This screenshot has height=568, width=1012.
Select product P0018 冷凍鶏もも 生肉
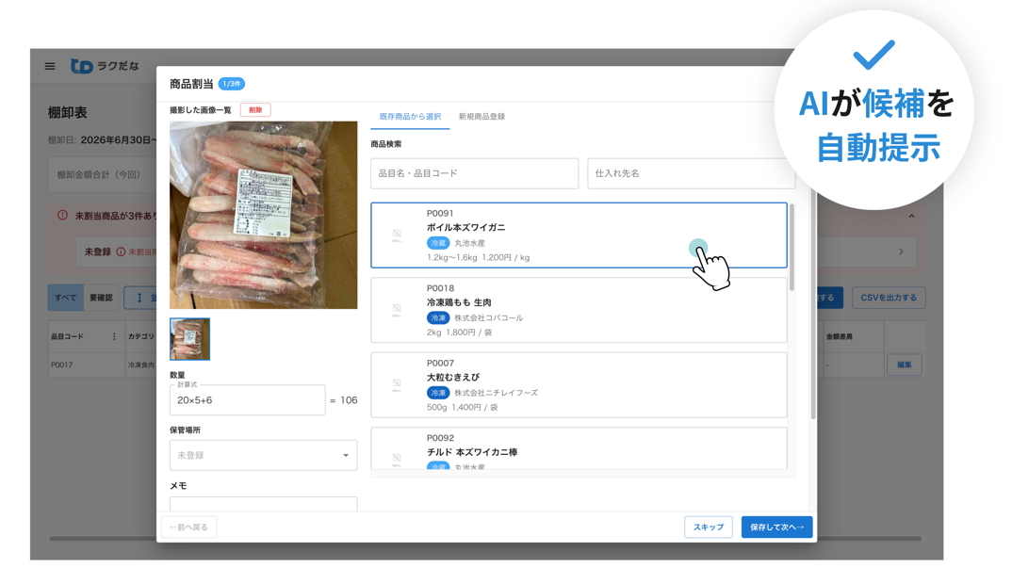(579, 310)
